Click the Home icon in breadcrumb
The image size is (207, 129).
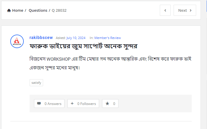9,11
